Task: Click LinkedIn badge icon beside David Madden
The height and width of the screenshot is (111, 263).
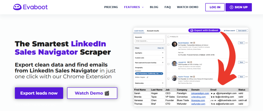Action: 194,43
